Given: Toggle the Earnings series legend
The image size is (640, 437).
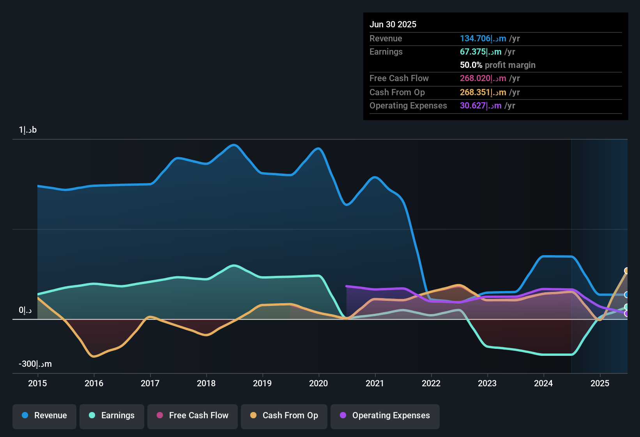Looking at the screenshot, I should [x=112, y=416].
